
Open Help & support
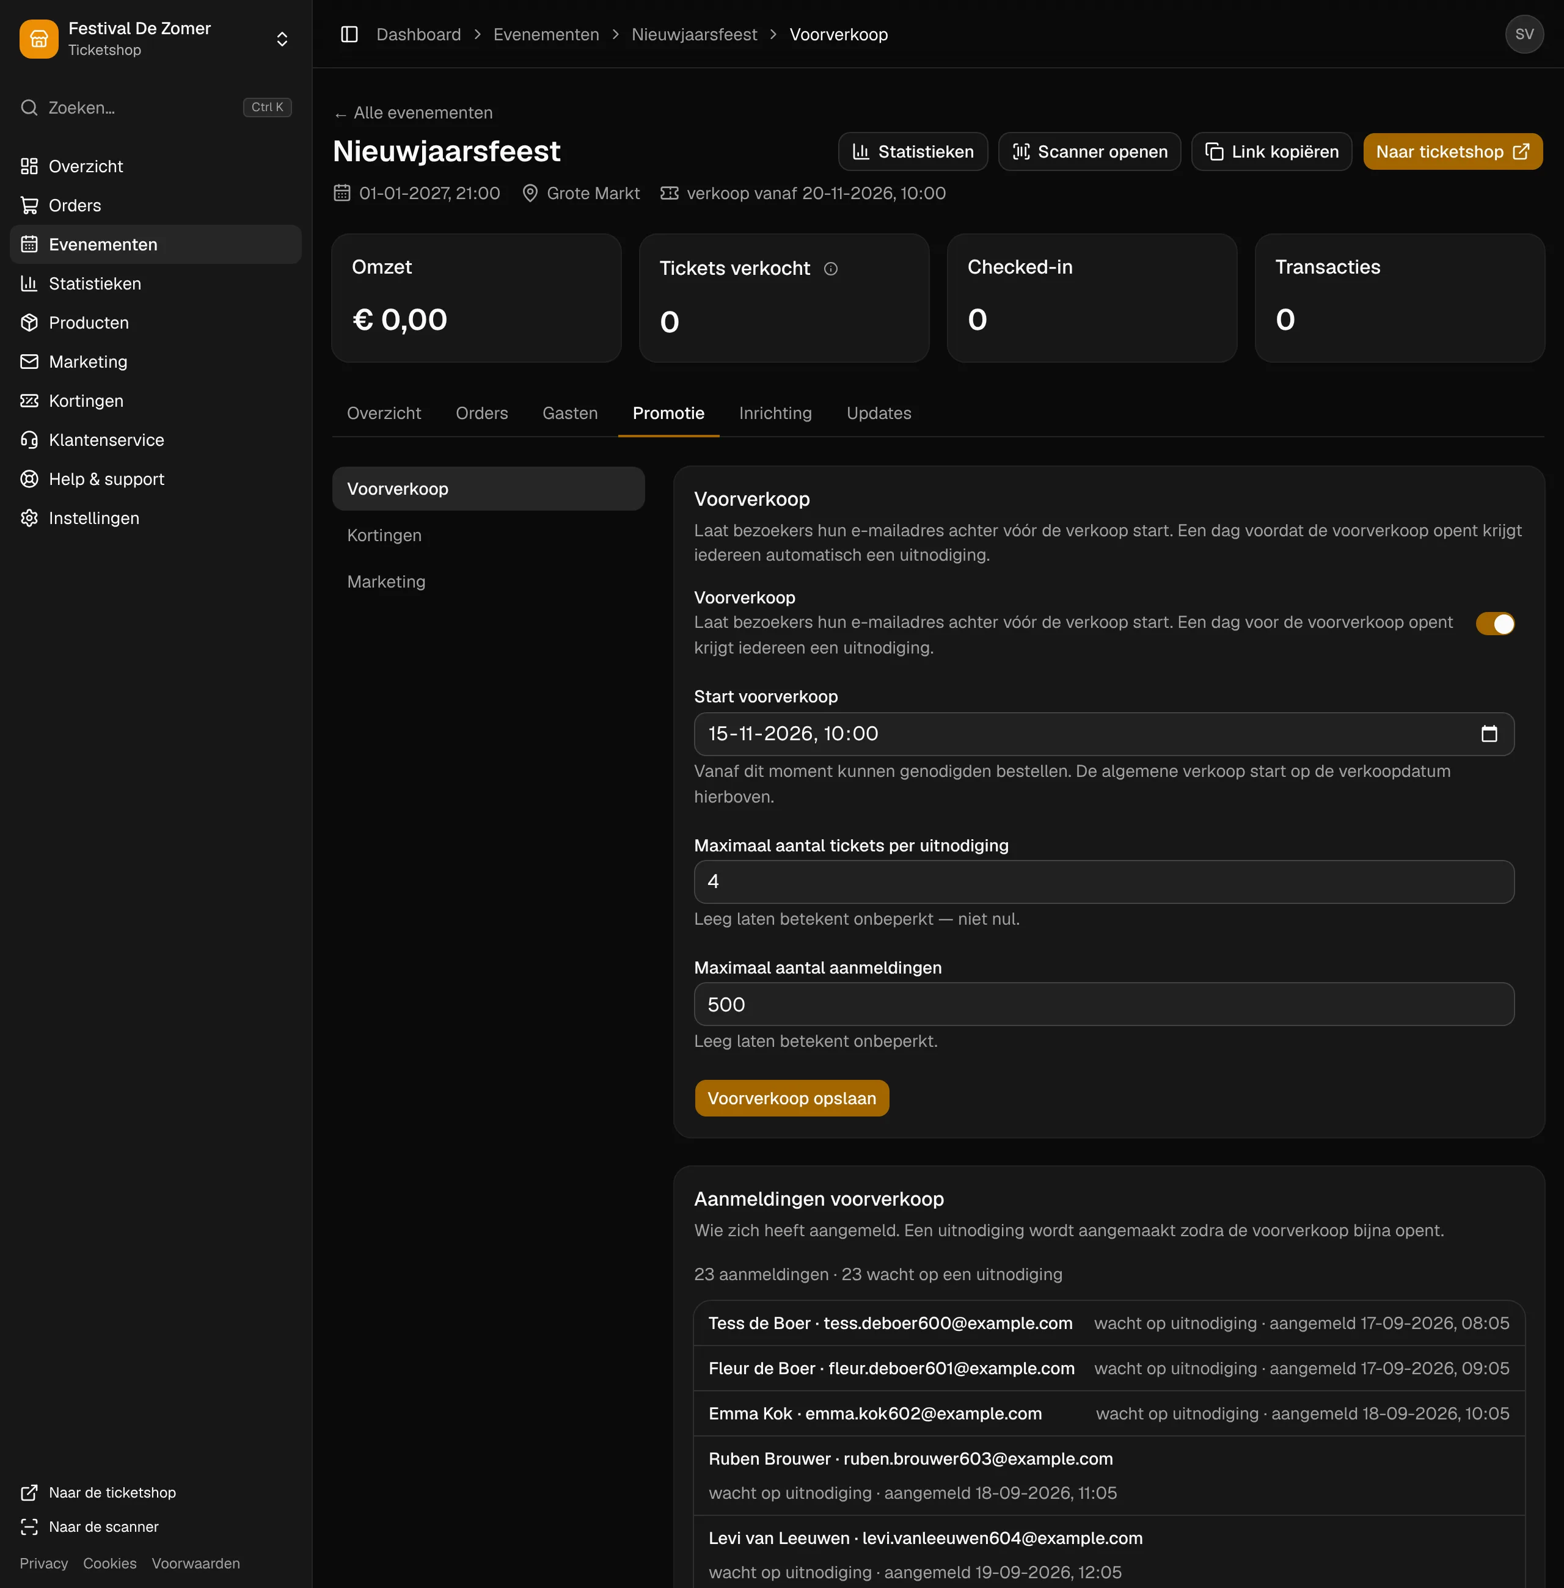click(x=156, y=479)
